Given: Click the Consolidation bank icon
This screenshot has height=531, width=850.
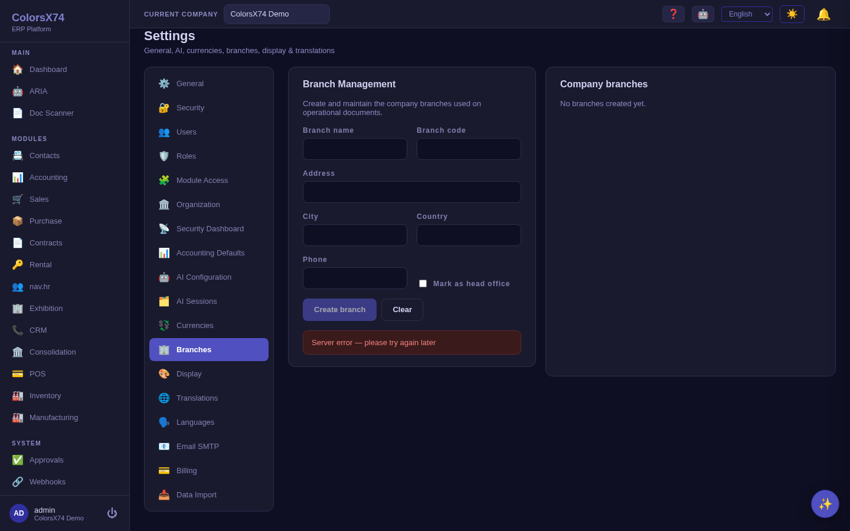Looking at the screenshot, I should tap(18, 352).
